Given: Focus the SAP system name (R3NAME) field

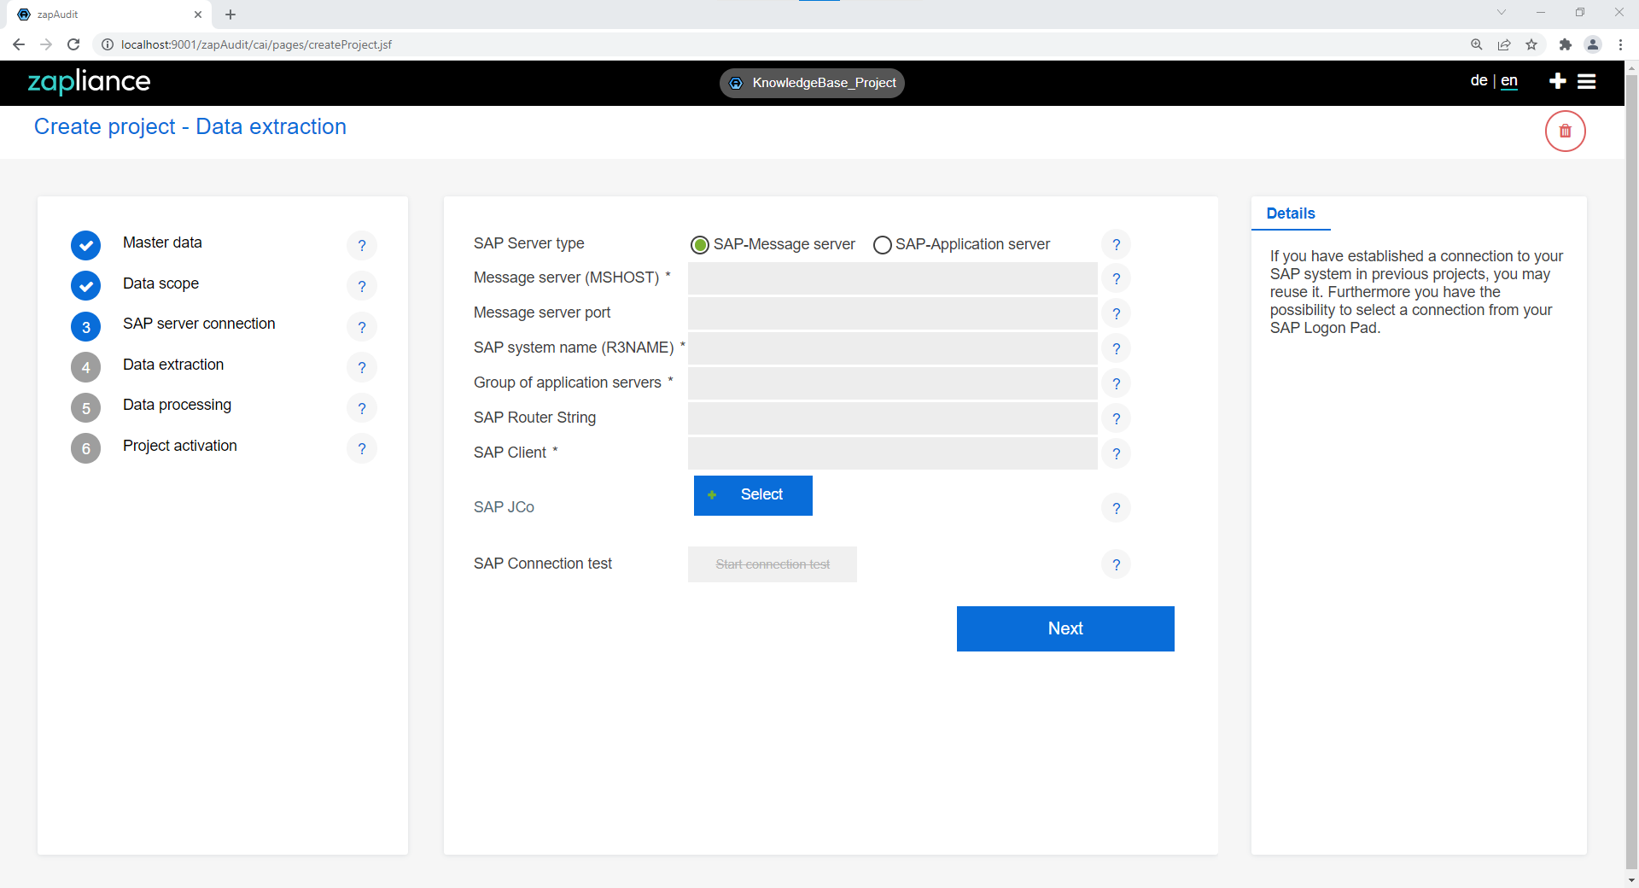Looking at the screenshot, I should pos(892,348).
